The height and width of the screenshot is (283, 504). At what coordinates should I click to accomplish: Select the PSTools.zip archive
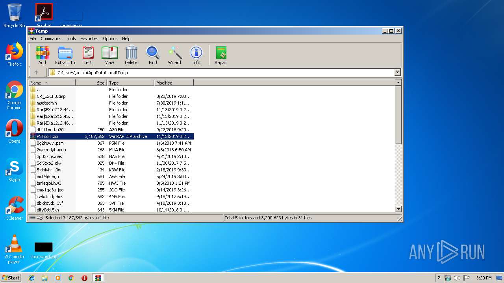point(111,136)
